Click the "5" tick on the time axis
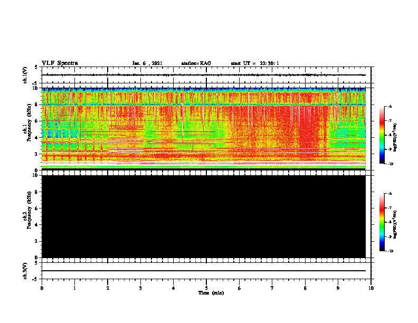The width and height of the screenshot is (418, 323). tap(206, 288)
